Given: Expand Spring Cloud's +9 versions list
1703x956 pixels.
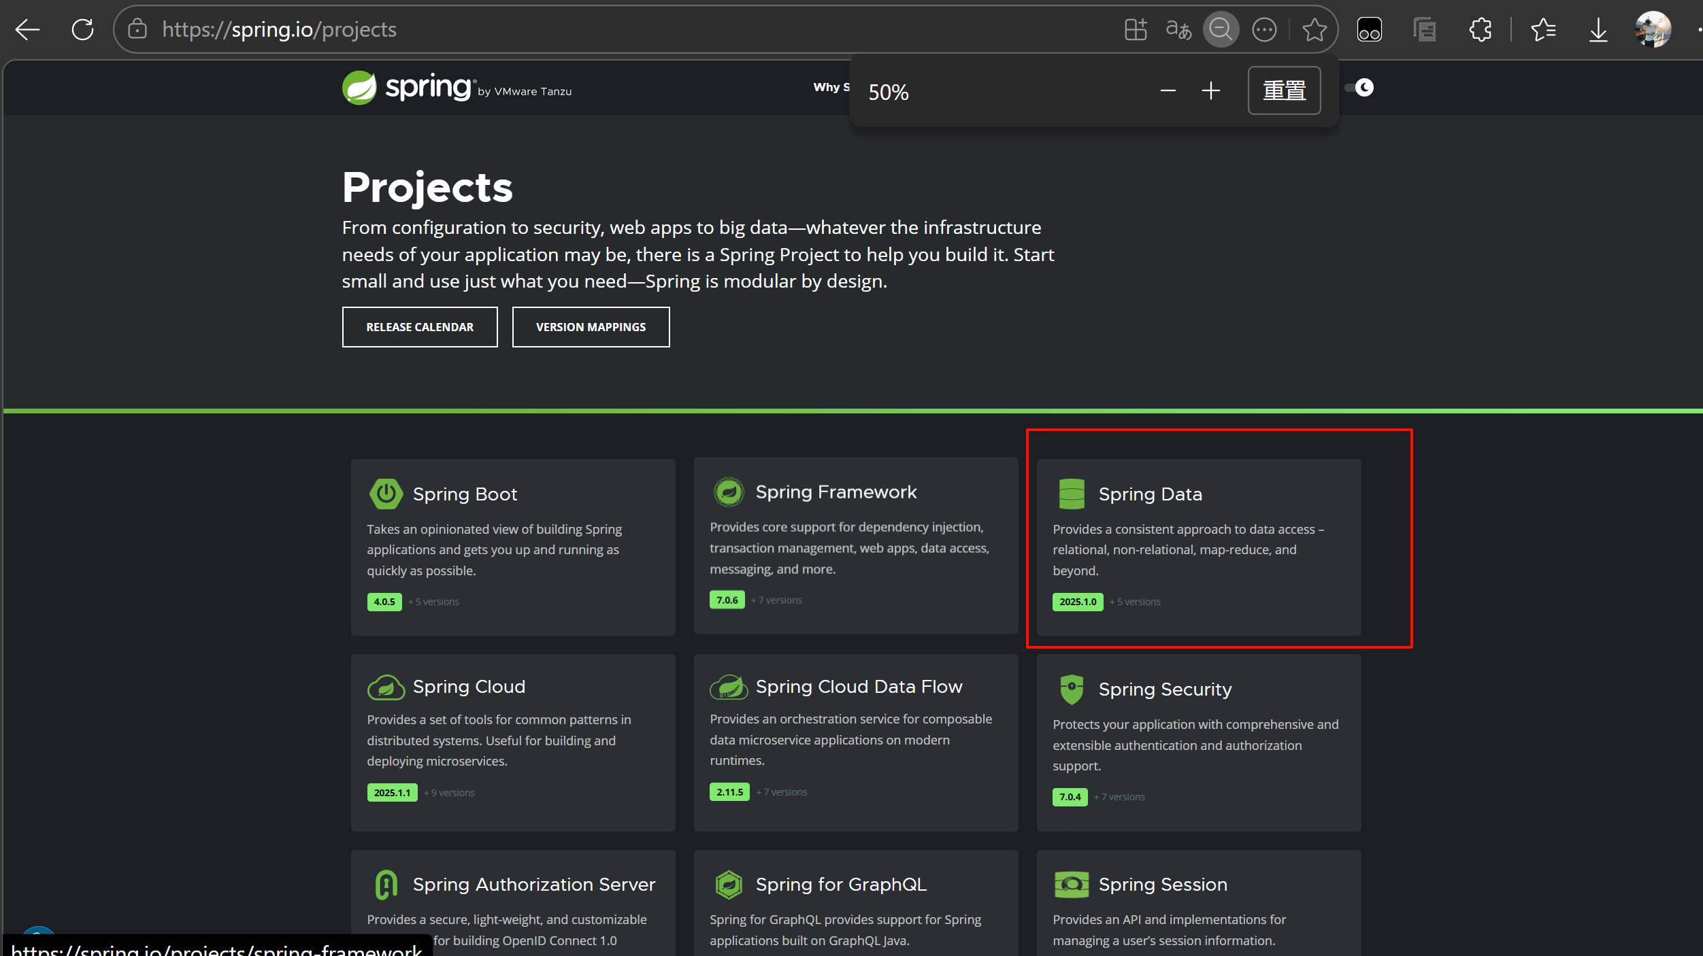Looking at the screenshot, I should pyautogui.click(x=449, y=793).
